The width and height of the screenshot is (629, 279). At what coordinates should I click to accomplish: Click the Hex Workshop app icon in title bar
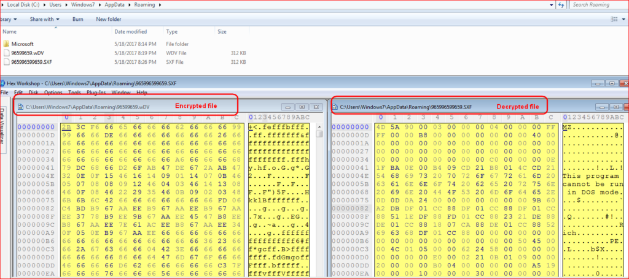point(3,83)
